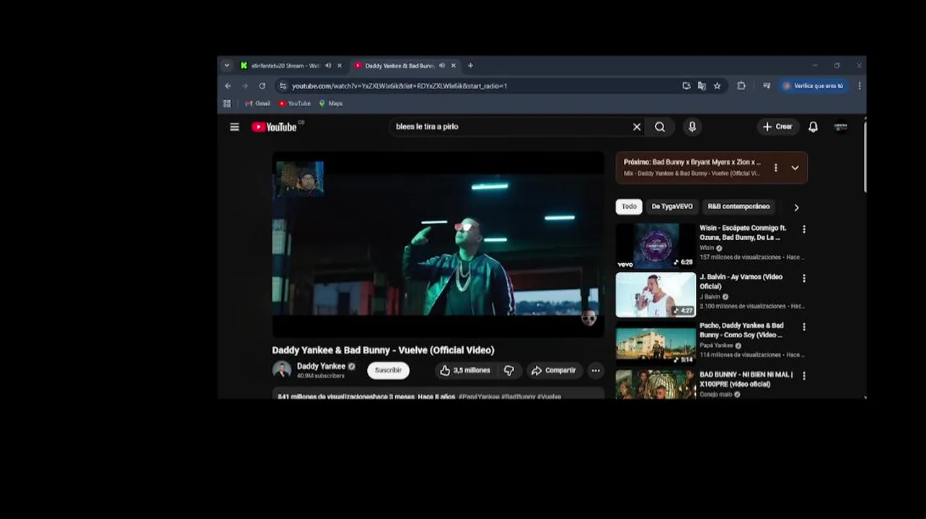Click the video player to pause

click(438, 245)
